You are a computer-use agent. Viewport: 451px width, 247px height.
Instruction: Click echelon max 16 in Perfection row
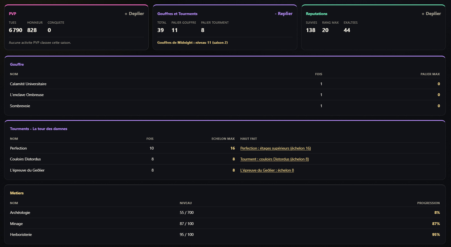click(233, 148)
